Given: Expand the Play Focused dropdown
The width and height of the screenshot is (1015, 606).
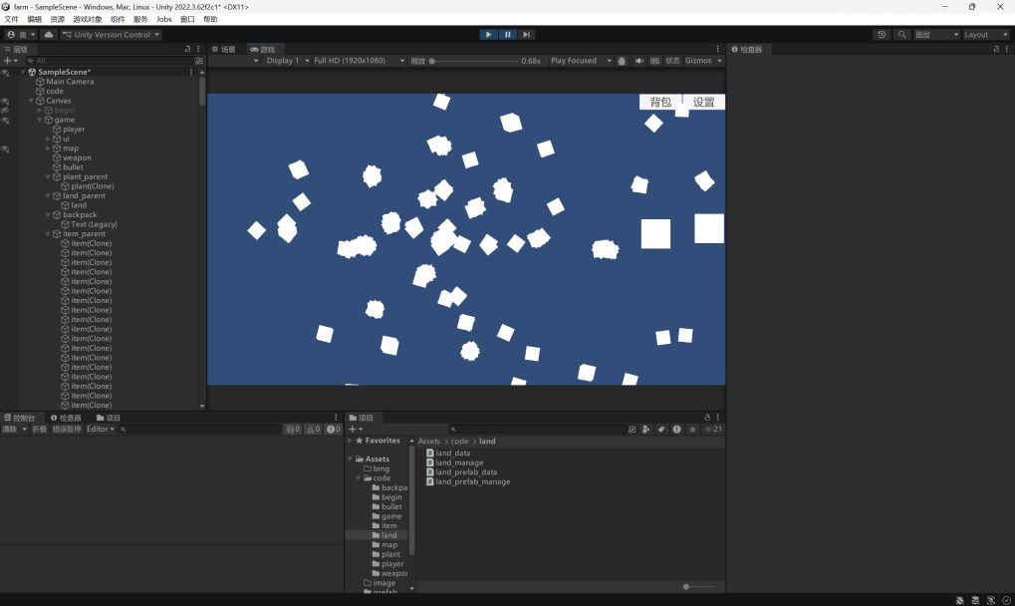Looking at the screenshot, I should point(580,61).
